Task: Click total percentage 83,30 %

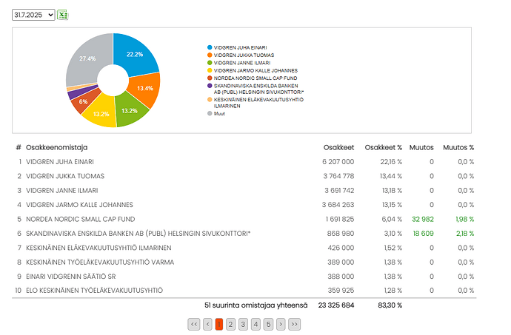Action: [x=390, y=305]
